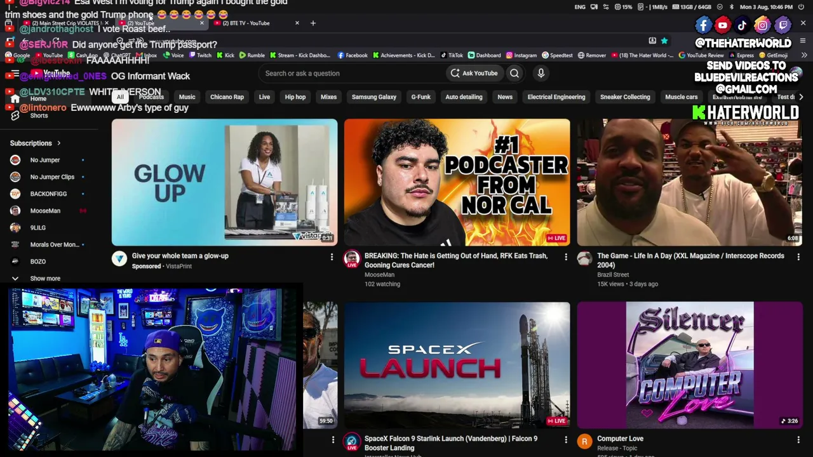The height and width of the screenshot is (457, 813).
Task: Open Brazil Street channel avatar
Action: pos(584,258)
